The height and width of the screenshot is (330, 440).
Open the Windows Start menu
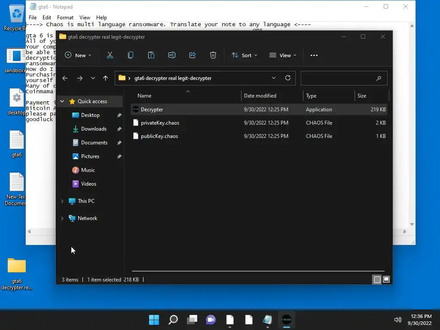154,320
